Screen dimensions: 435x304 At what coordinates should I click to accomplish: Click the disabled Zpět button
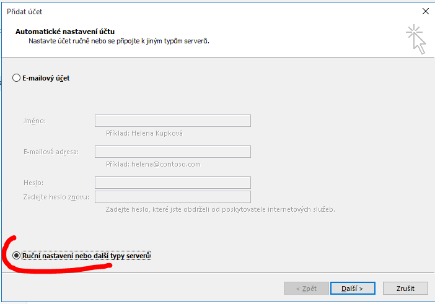306,289
